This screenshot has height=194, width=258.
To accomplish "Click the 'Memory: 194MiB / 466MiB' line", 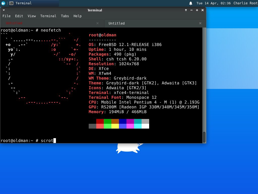I will tap(117, 112).
